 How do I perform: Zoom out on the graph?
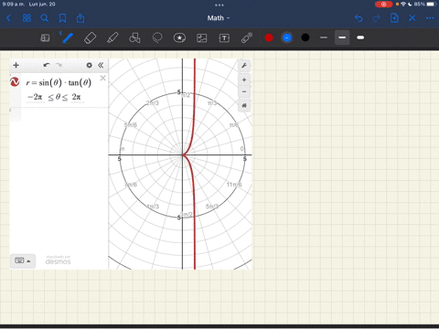click(x=244, y=91)
